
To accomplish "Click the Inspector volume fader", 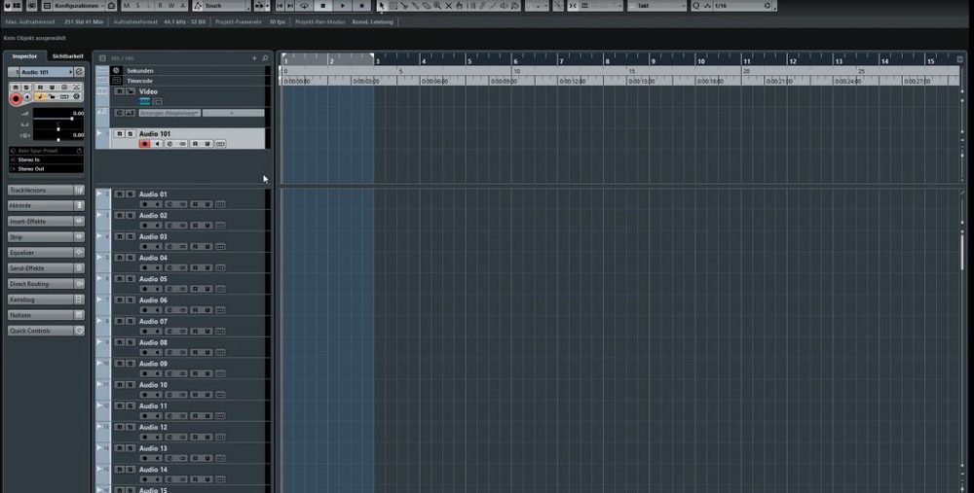I will 58,117.
